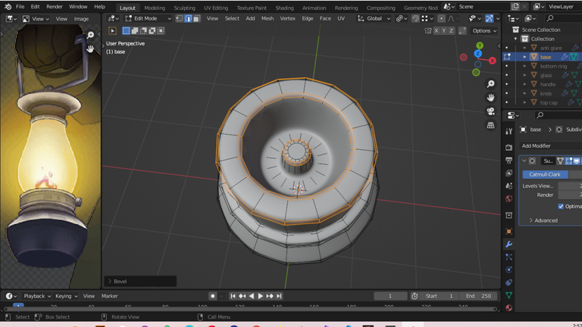Open the Particles properties tab icon
This screenshot has width=582, height=327.
pyautogui.click(x=509, y=257)
